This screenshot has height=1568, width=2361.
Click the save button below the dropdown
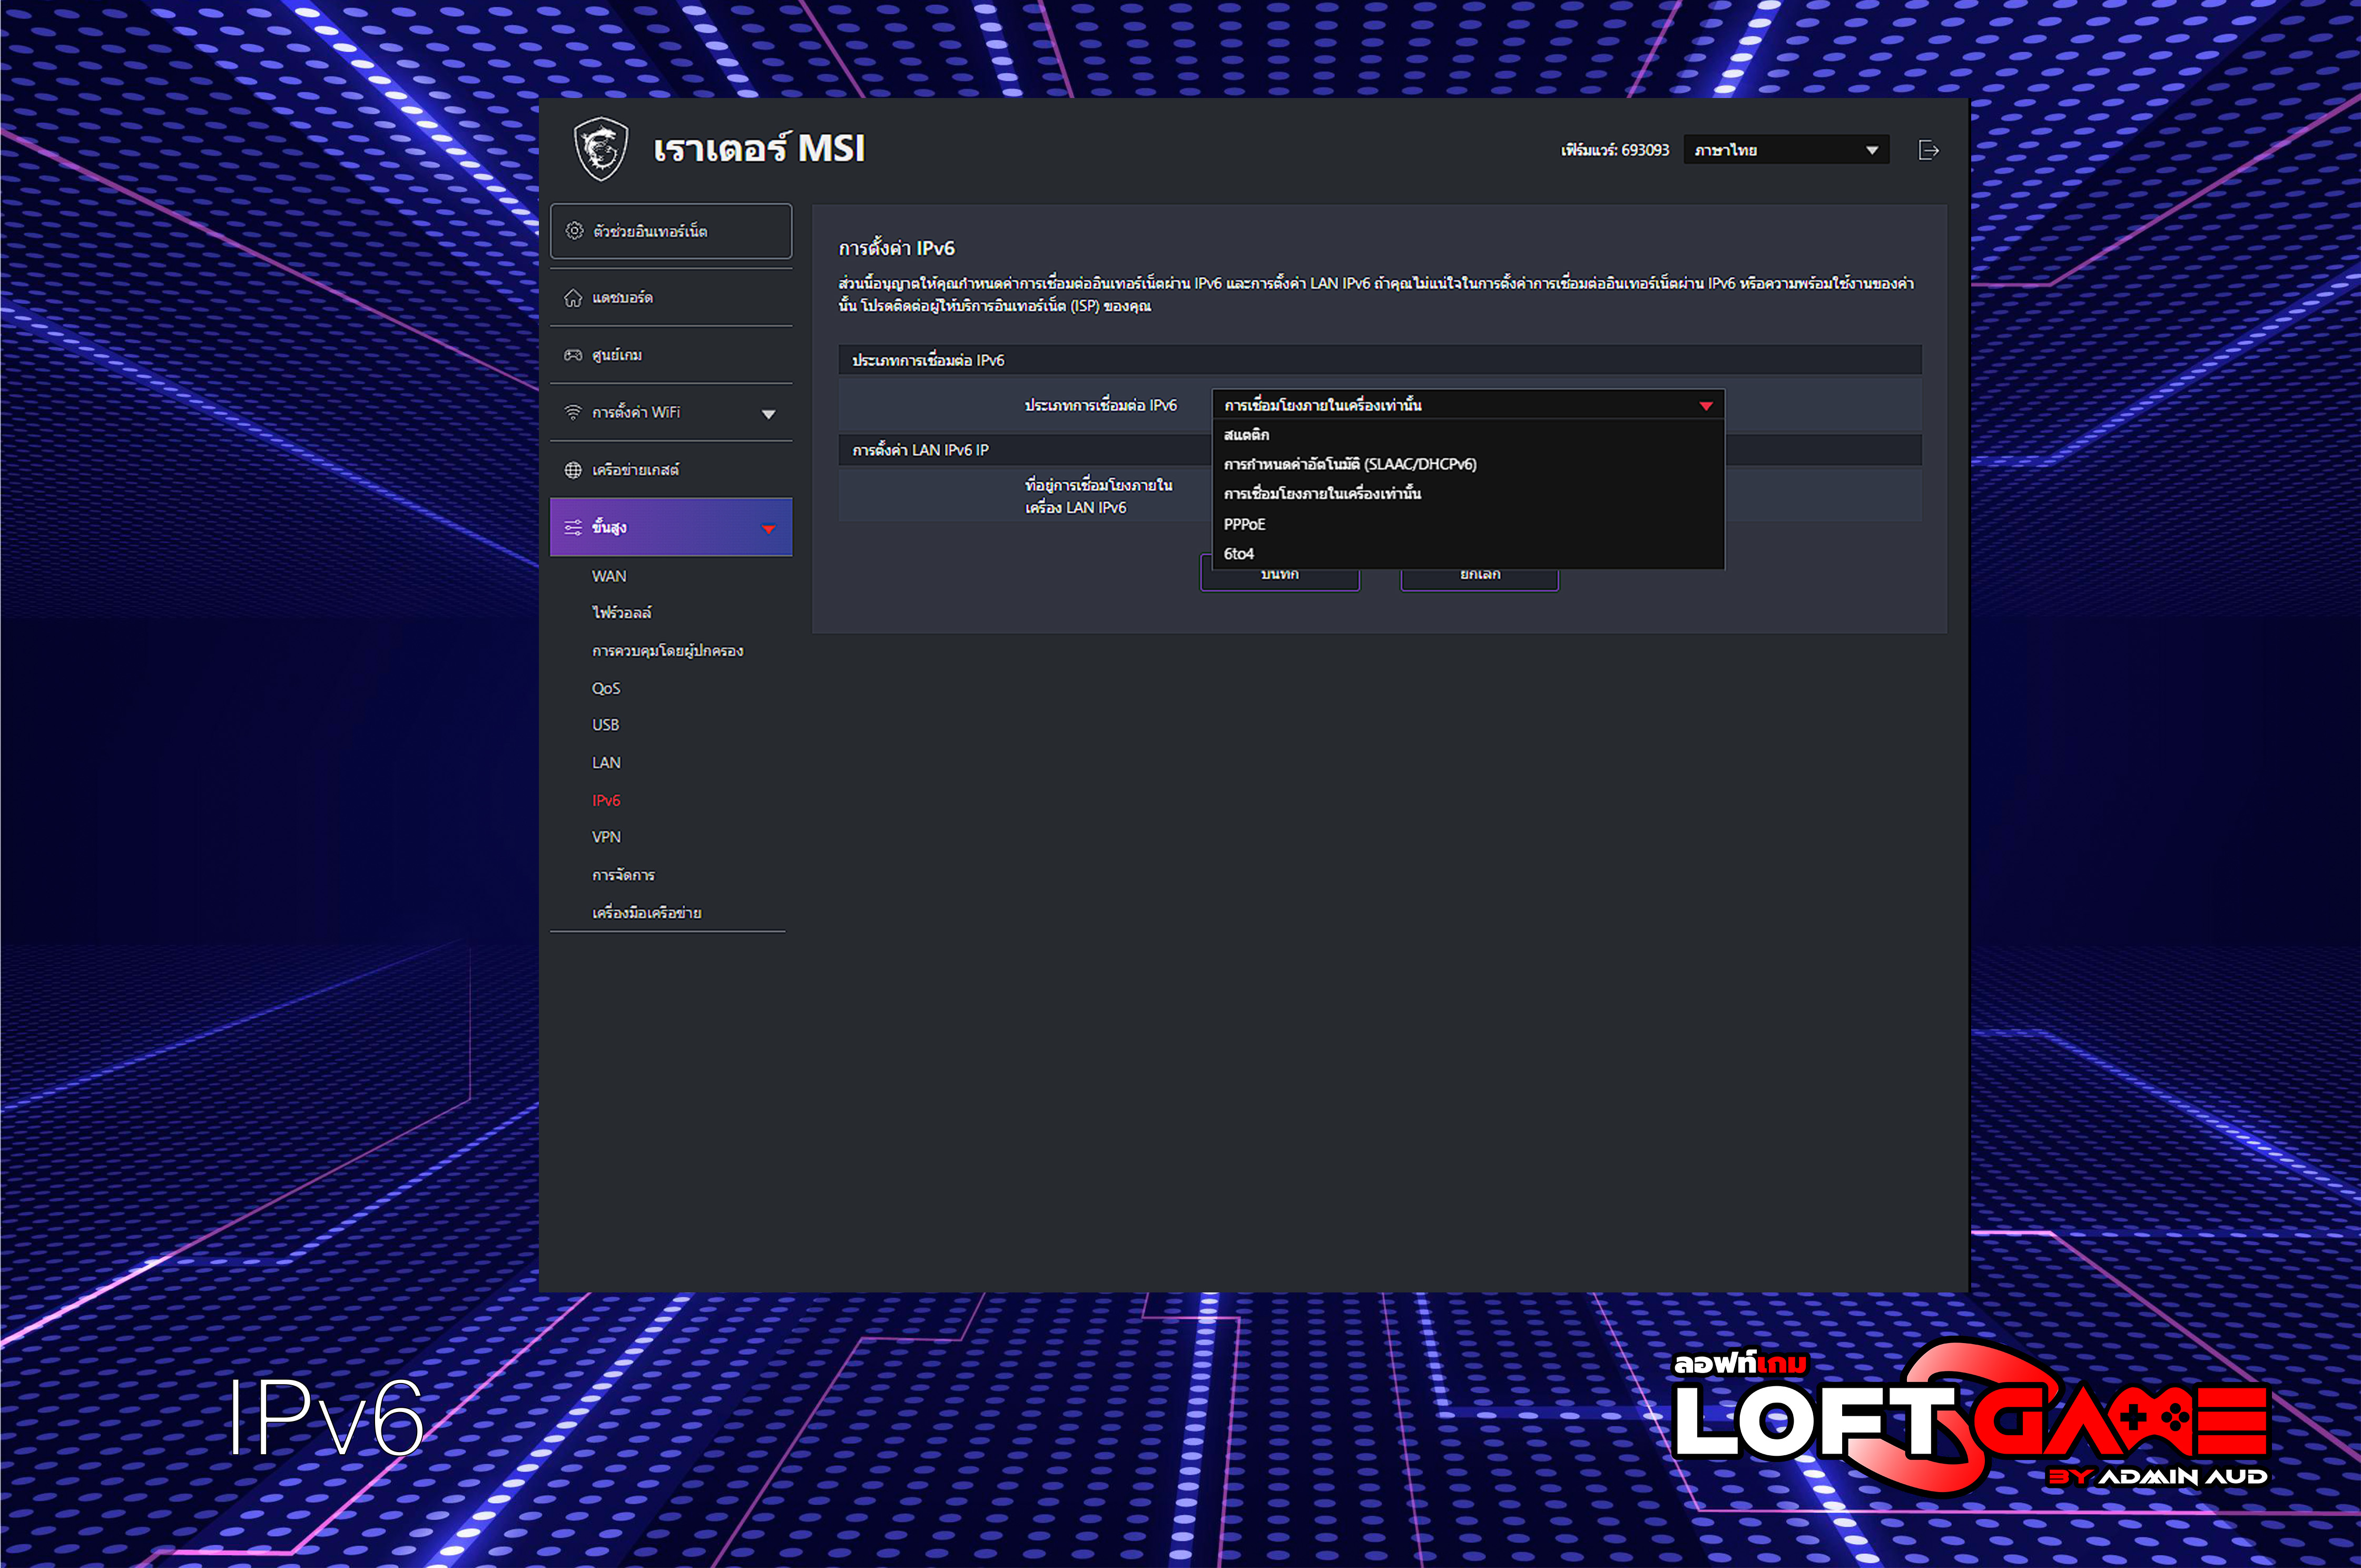point(1280,579)
